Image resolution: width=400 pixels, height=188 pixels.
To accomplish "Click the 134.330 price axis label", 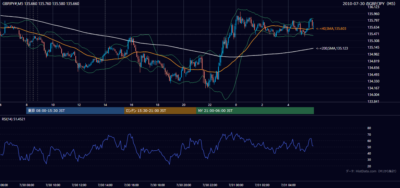I will coord(373,81).
